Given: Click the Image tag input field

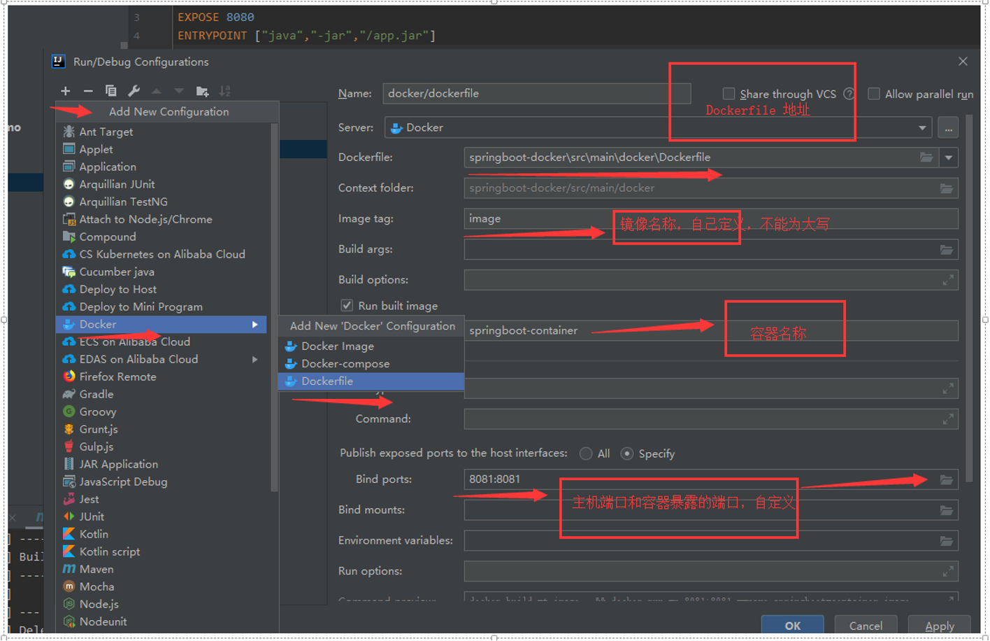Looking at the screenshot, I should point(711,219).
